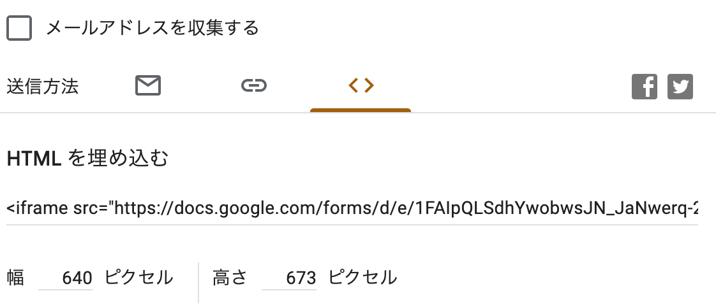Click ピクセル unit beside the width value
716x307 pixels.
click(x=139, y=278)
